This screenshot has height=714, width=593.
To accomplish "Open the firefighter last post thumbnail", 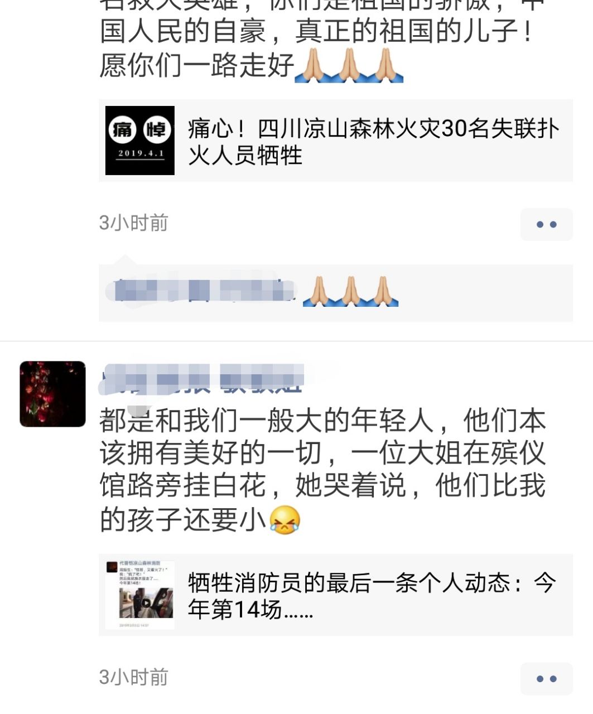I will click(x=140, y=595).
